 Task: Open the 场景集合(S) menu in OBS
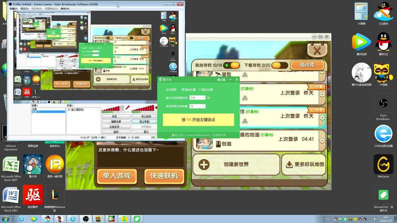pos(51,9)
